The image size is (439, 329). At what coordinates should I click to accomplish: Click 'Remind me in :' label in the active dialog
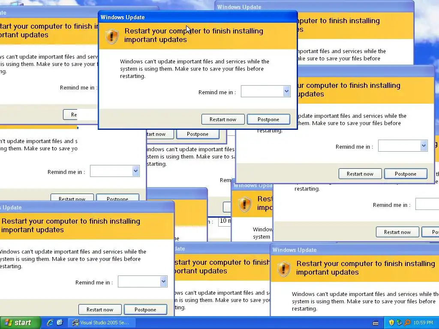(x=217, y=93)
